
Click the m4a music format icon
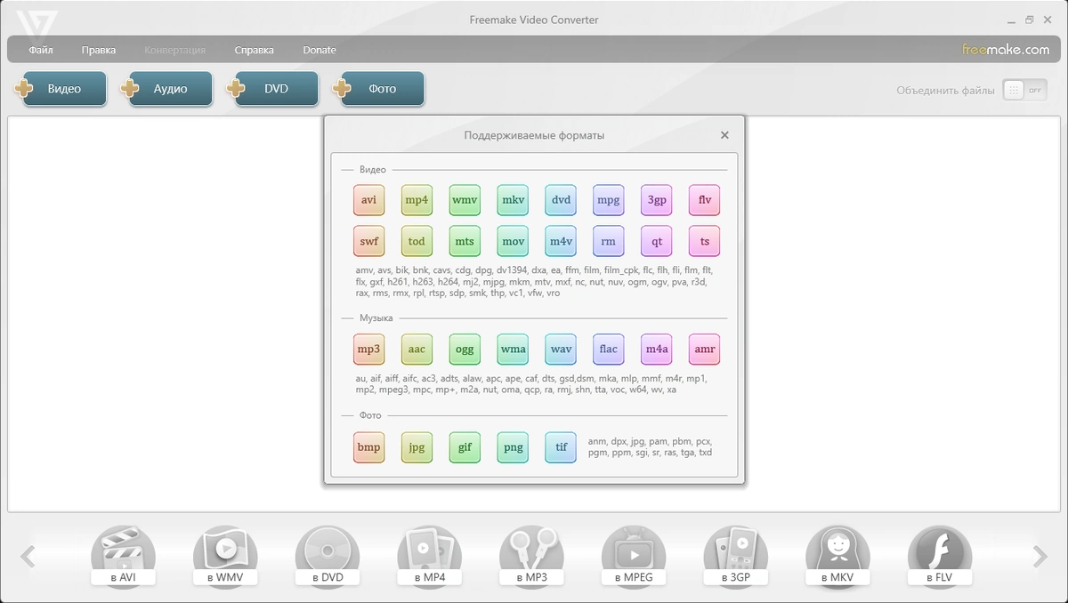(x=657, y=350)
